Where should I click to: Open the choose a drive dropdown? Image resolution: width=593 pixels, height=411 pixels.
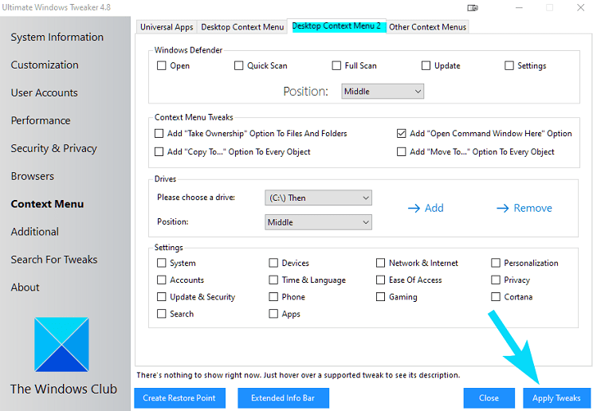(x=318, y=198)
